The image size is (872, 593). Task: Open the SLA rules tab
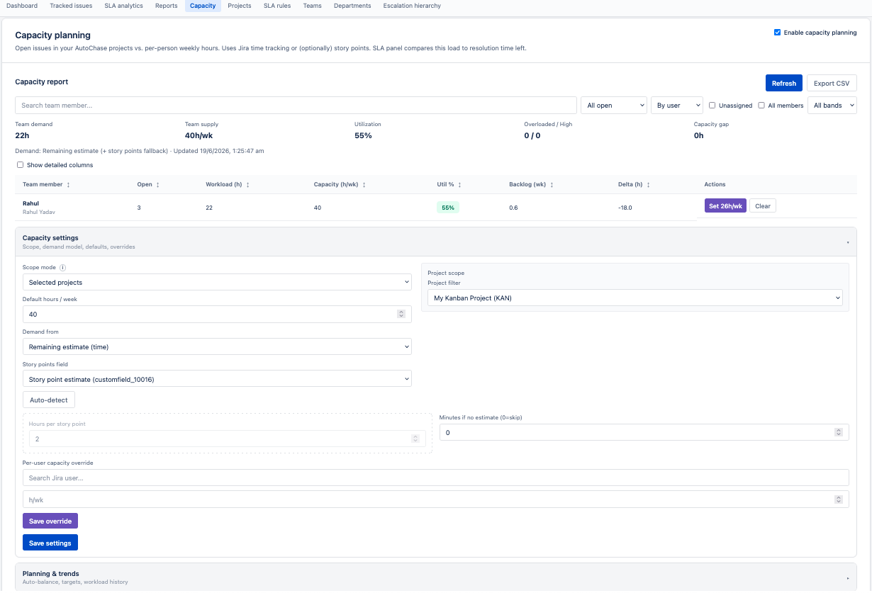pyautogui.click(x=277, y=6)
